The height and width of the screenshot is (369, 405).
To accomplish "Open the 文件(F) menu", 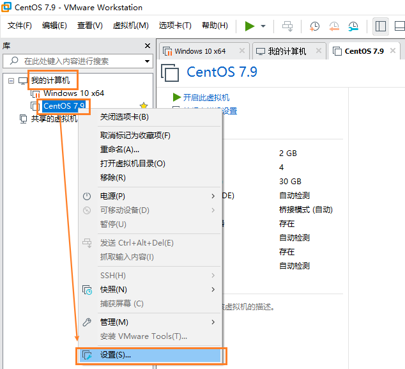I will point(20,26).
